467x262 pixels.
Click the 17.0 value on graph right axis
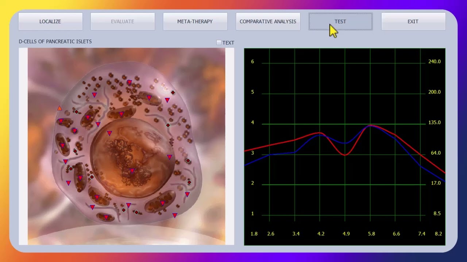coord(436,183)
